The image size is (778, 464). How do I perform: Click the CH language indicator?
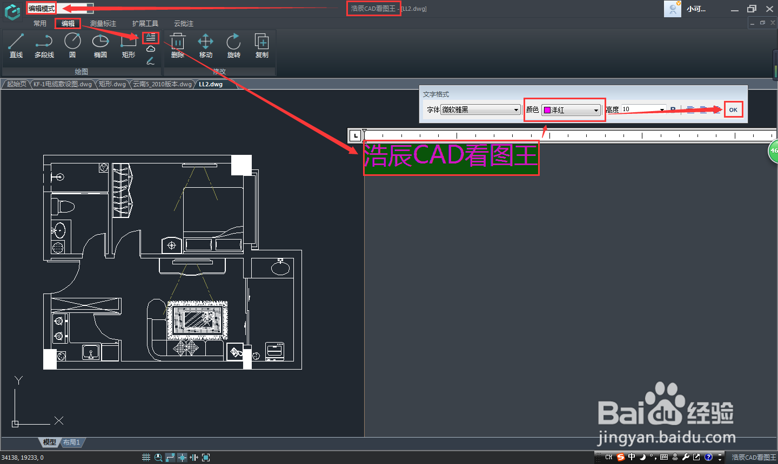tap(609, 457)
